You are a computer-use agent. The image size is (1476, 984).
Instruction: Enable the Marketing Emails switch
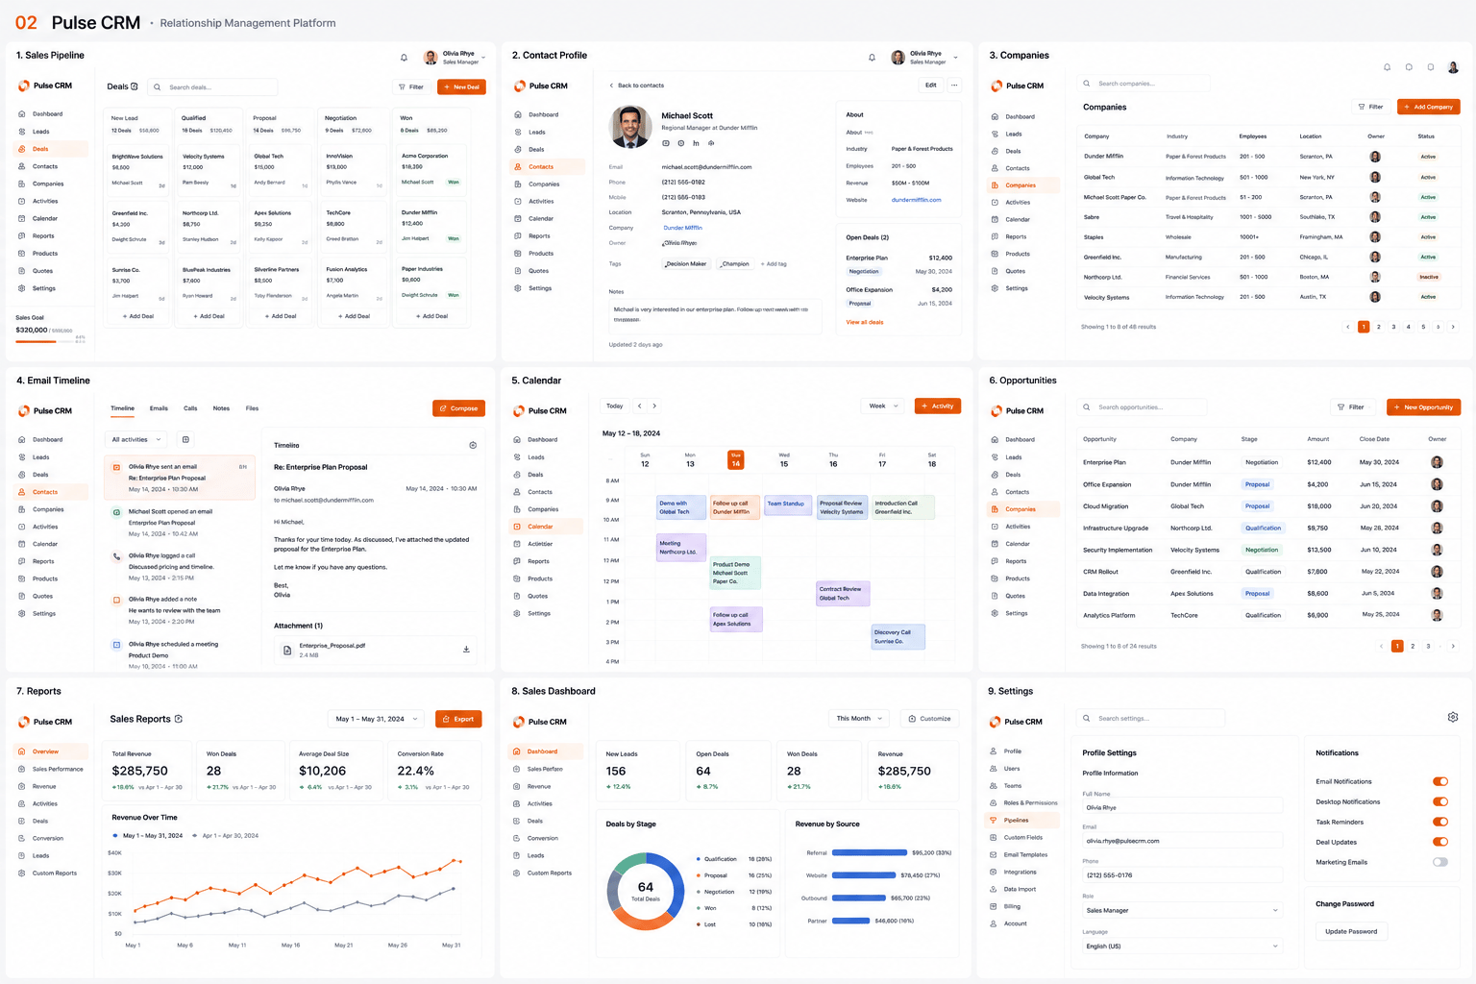[x=1439, y=862]
